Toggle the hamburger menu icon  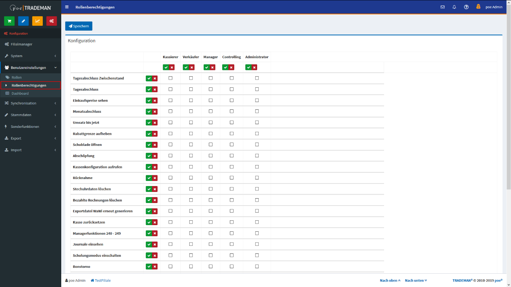point(67,7)
